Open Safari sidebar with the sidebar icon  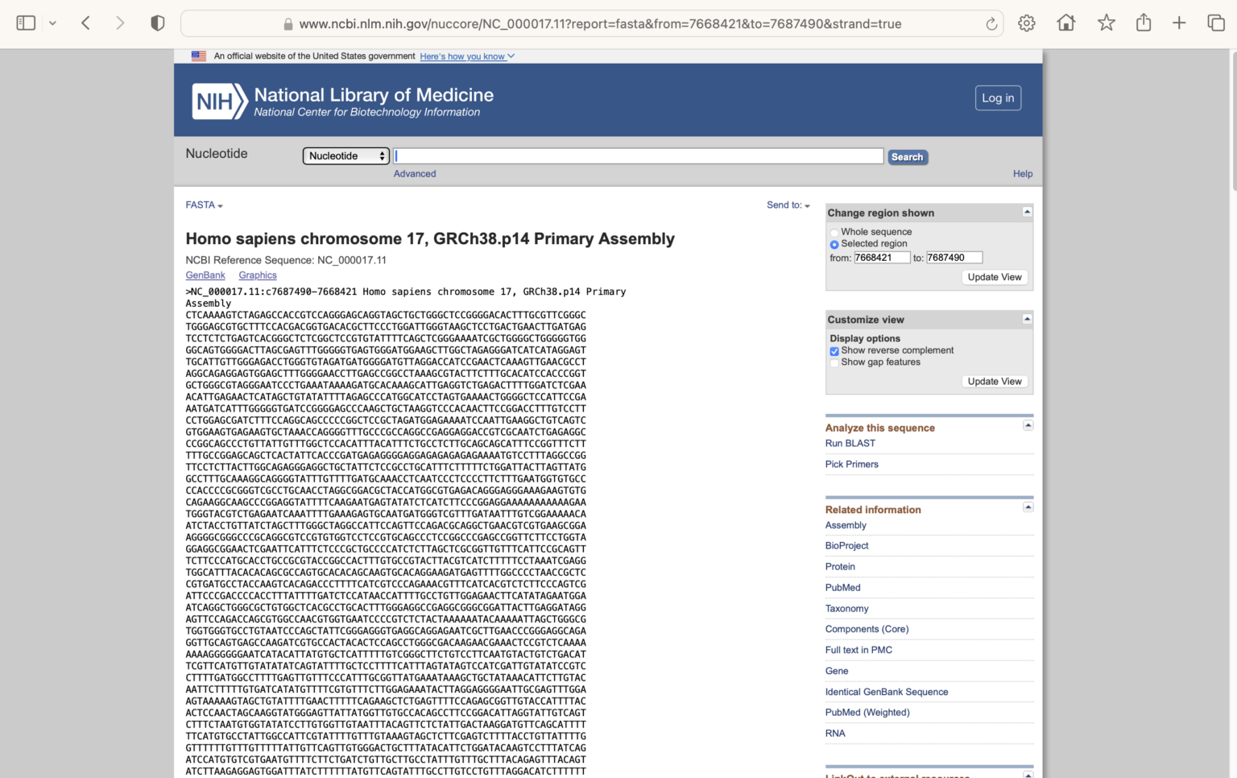coord(26,23)
